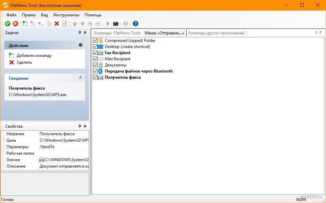Select the Передача файлов через Bluetooth entry
Viewport: 326px width, 203px height.
[x=139, y=71]
